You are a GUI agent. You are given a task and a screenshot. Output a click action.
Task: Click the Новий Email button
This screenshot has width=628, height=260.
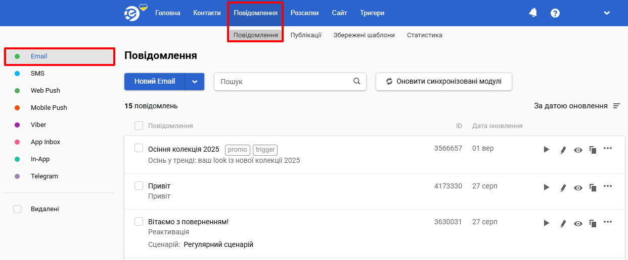click(x=155, y=81)
